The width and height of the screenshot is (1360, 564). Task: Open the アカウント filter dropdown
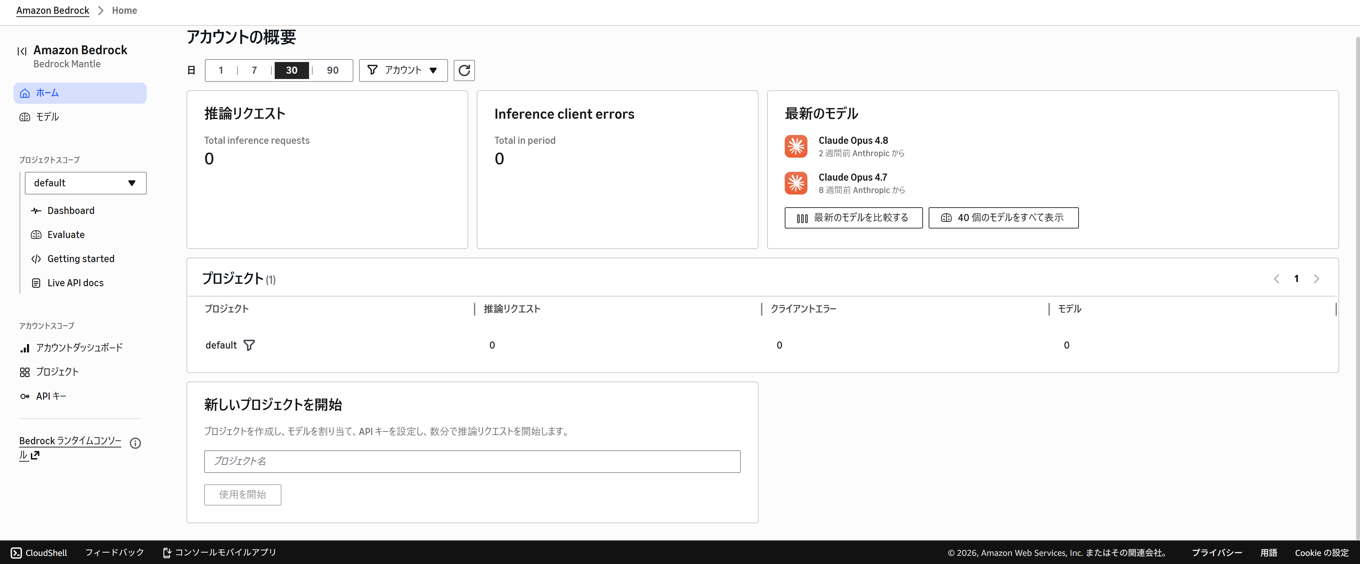tap(403, 70)
